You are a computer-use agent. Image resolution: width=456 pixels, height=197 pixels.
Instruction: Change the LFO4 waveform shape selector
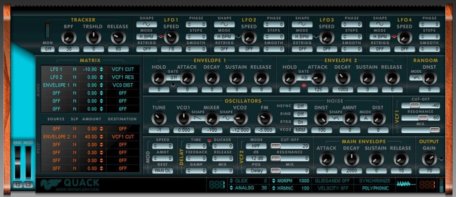(380, 24)
